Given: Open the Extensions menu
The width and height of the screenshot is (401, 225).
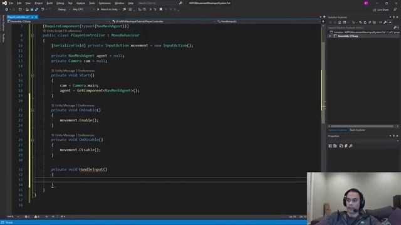Looking at the screenshot, I should pyautogui.click(x=105, y=3).
